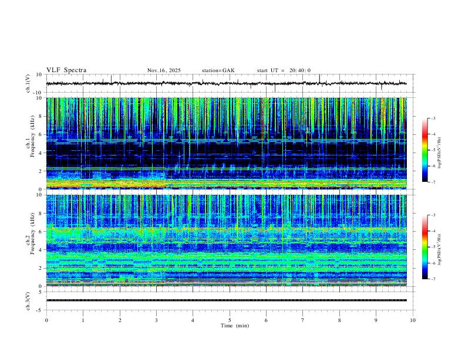
Task: Click the '2' kHz tick of ch.2 spectrogram
Action: coord(41,268)
